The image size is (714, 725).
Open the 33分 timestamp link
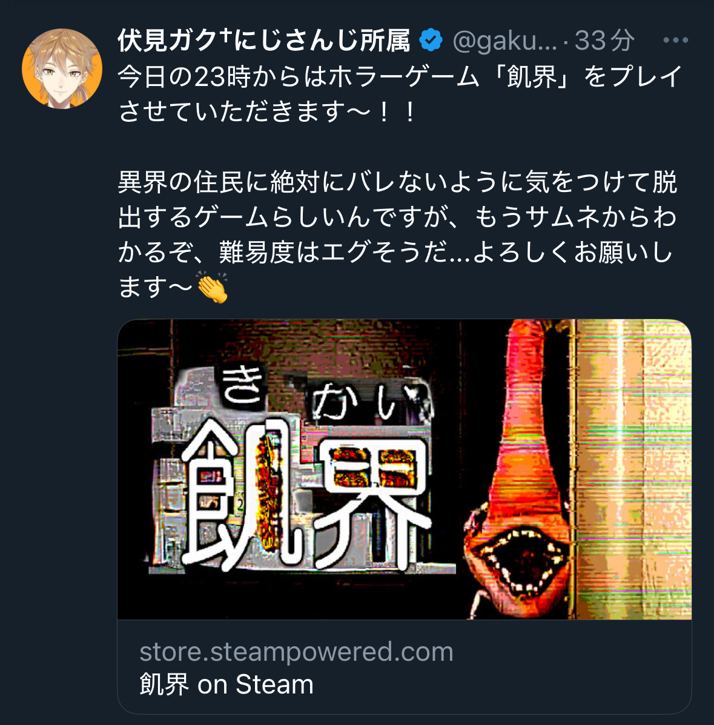tap(604, 40)
